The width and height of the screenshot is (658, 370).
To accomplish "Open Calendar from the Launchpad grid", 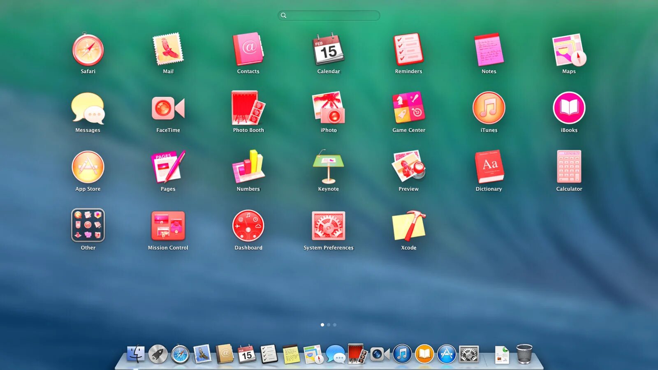I will pyautogui.click(x=329, y=49).
